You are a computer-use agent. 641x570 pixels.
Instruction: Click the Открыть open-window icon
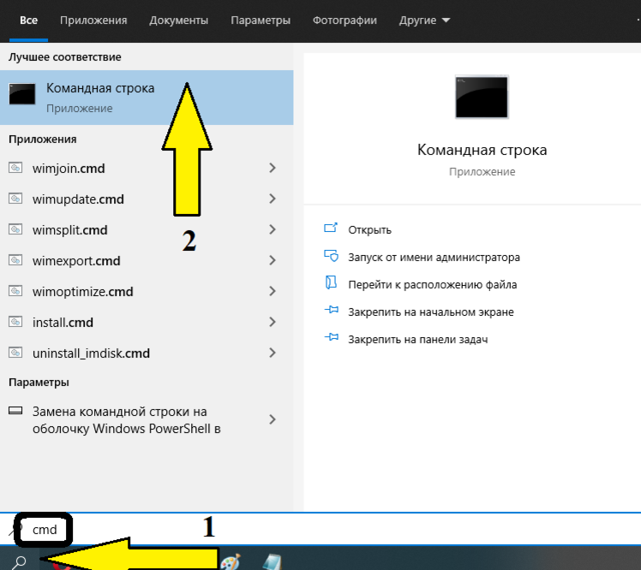[331, 228]
